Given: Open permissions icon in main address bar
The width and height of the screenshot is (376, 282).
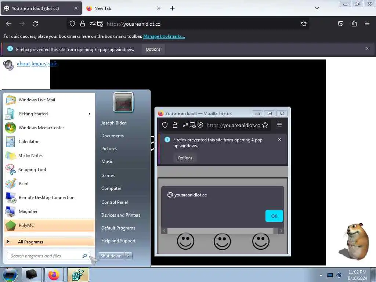Looking at the screenshot, I should [93, 24].
